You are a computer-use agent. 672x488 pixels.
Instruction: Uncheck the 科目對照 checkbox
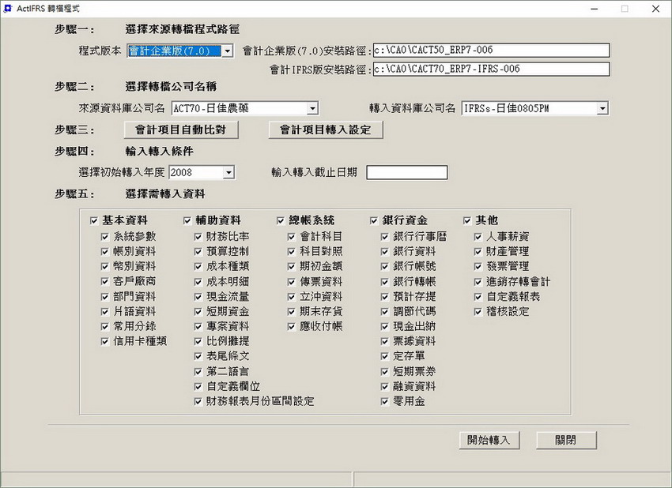point(292,251)
